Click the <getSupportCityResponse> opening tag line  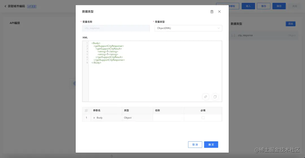click(x=108, y=46)
